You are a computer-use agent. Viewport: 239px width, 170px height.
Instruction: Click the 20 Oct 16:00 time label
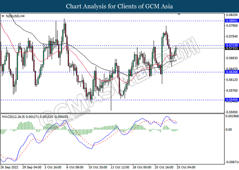164,167
